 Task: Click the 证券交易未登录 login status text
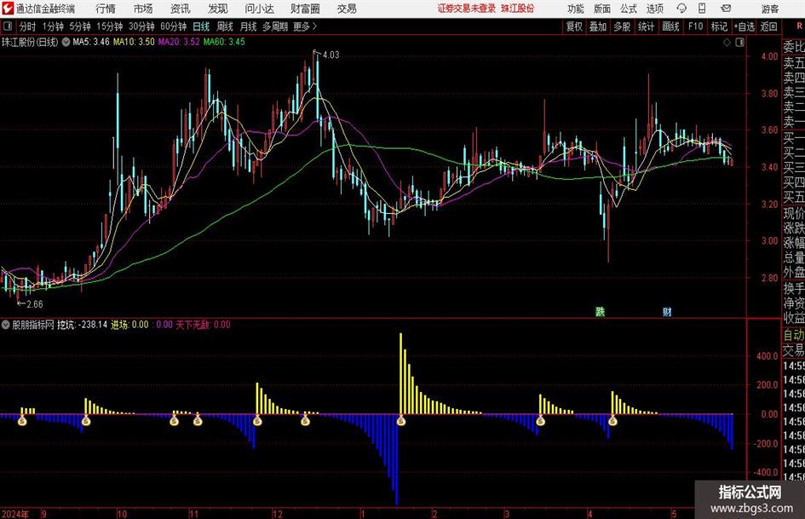(467, 9)
